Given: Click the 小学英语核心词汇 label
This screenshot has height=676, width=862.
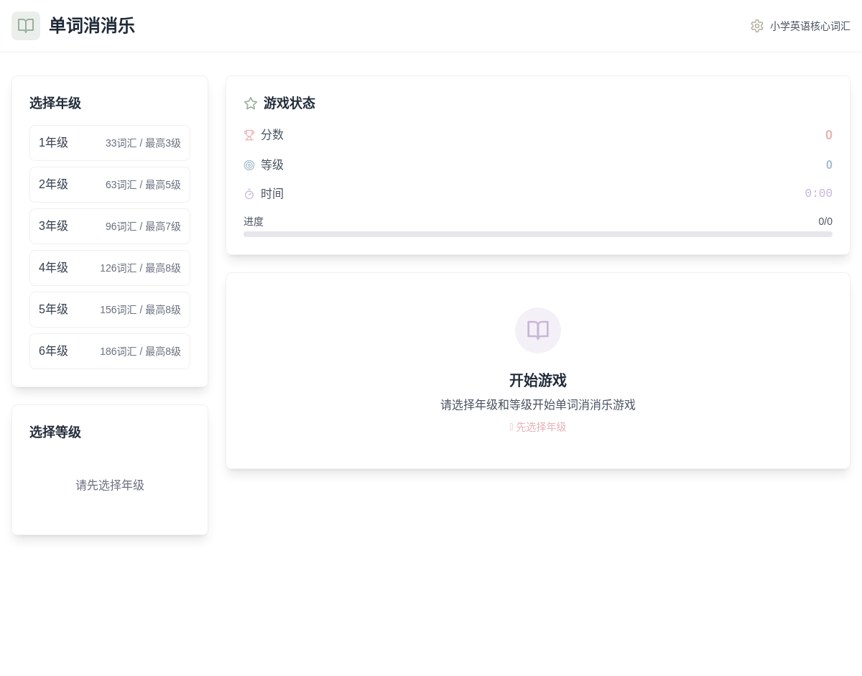Looking at the screenshot, I should coord(810,26).
